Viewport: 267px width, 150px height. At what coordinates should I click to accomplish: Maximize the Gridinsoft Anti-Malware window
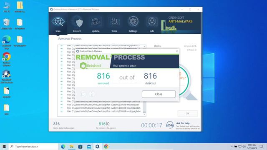[x=190, y=9]
